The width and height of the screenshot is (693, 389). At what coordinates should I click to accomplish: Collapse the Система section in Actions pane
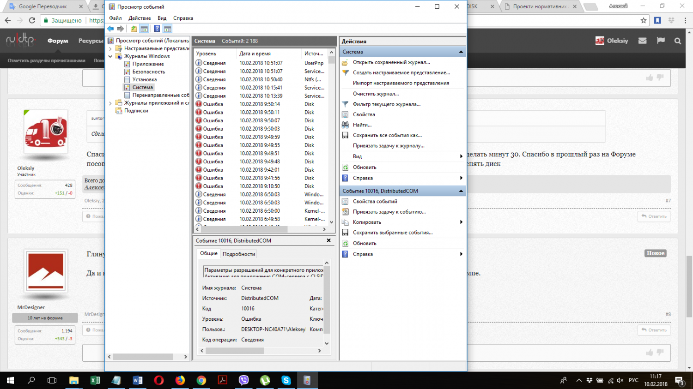pyautogui.click(x=461, y=52)
